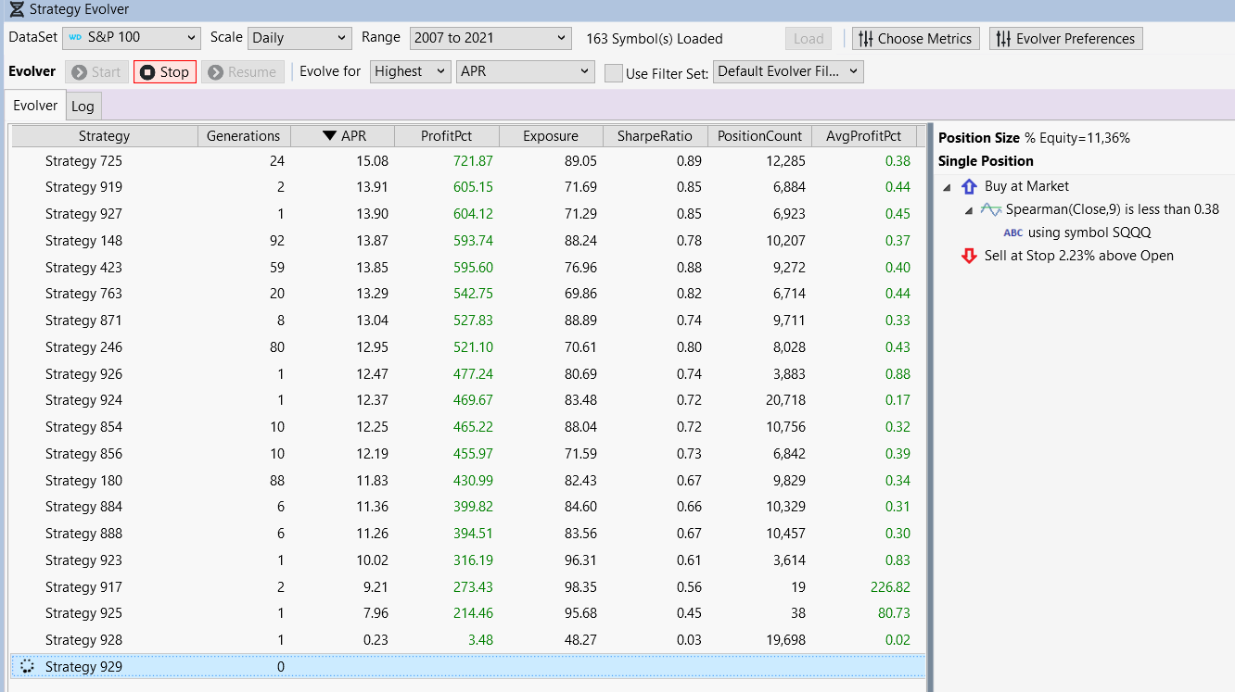Click the WD icon in DataSet box
1235x692 pixels.
[76, 38]
